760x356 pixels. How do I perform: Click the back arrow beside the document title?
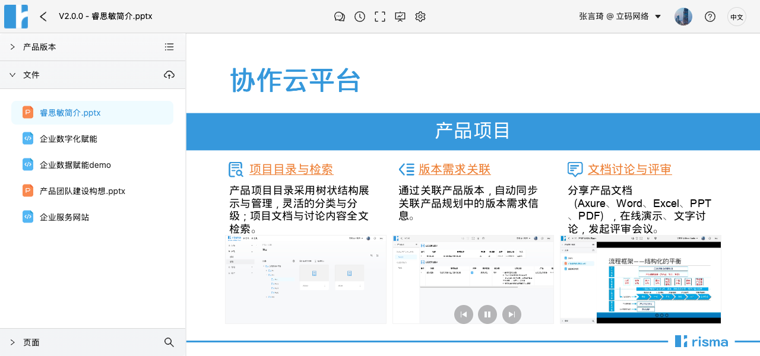[x=43, y=17]
